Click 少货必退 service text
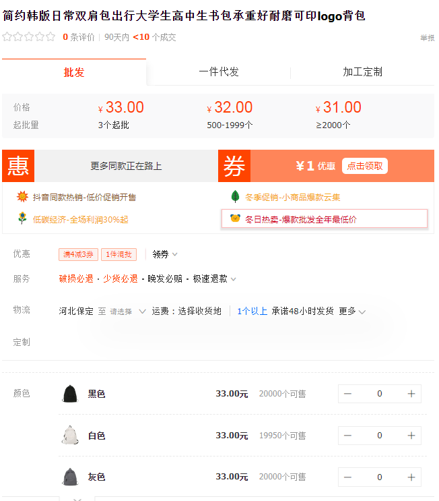The height and width of the screenshot is (501, 439). pyautogui.click(x=121, y=279)
